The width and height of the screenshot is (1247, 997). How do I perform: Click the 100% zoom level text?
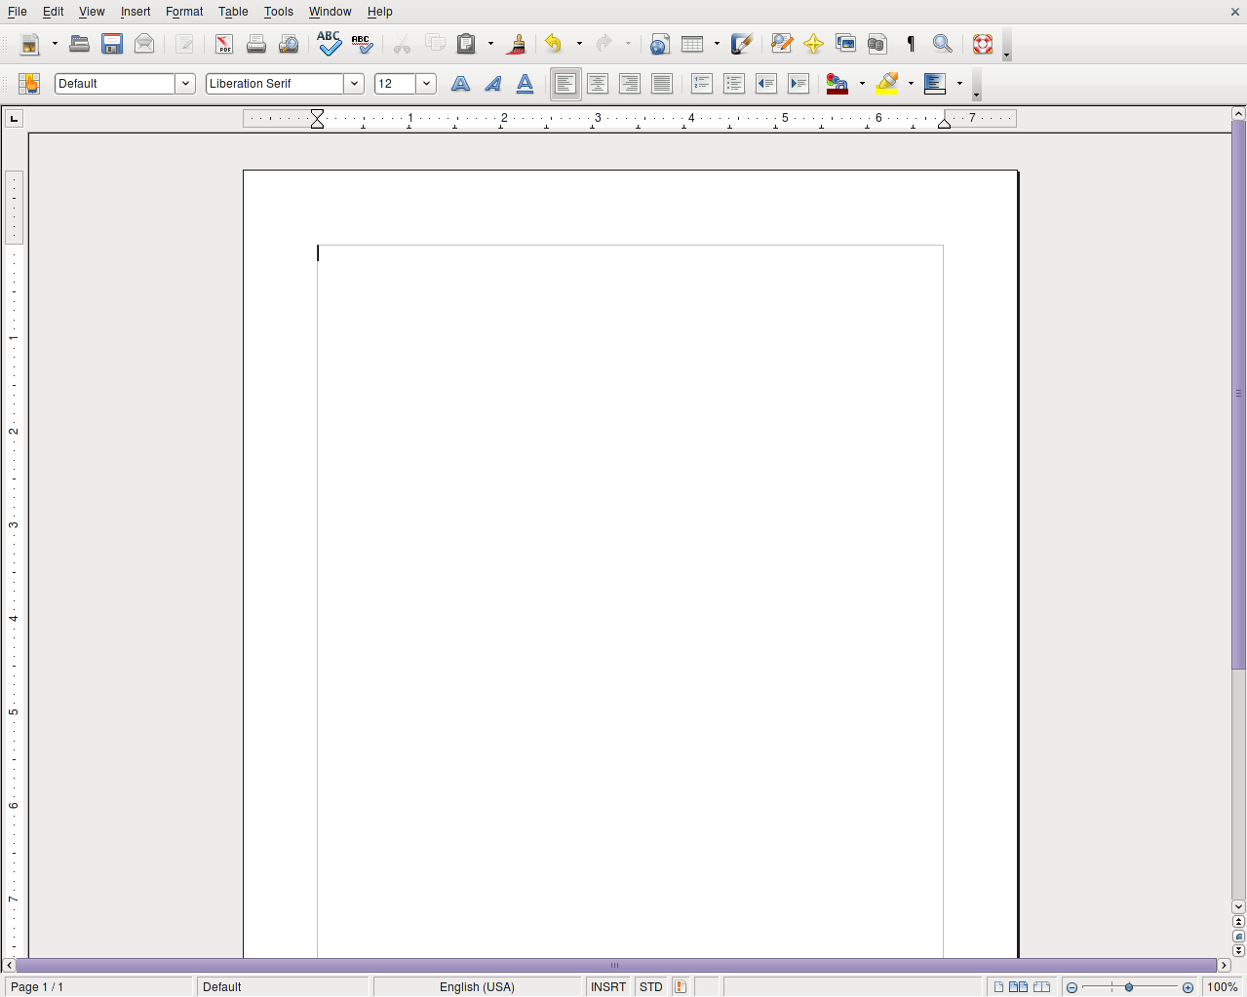(1223, 987)
